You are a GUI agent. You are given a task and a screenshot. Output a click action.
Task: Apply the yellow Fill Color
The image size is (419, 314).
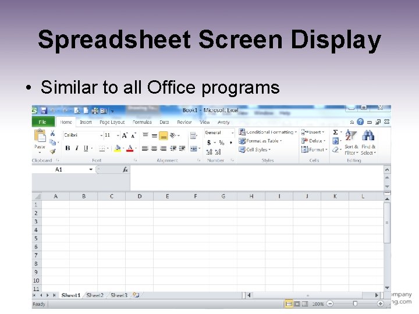tap(118, 148)
